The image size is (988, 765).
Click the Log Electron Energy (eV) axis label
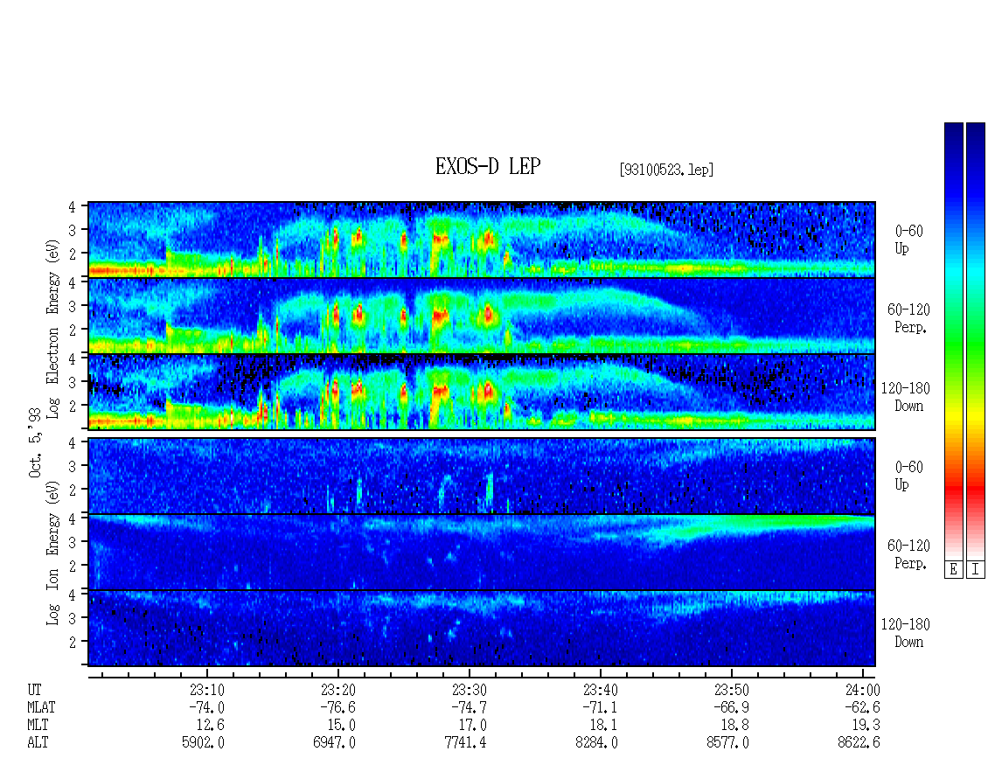[52, 329]
